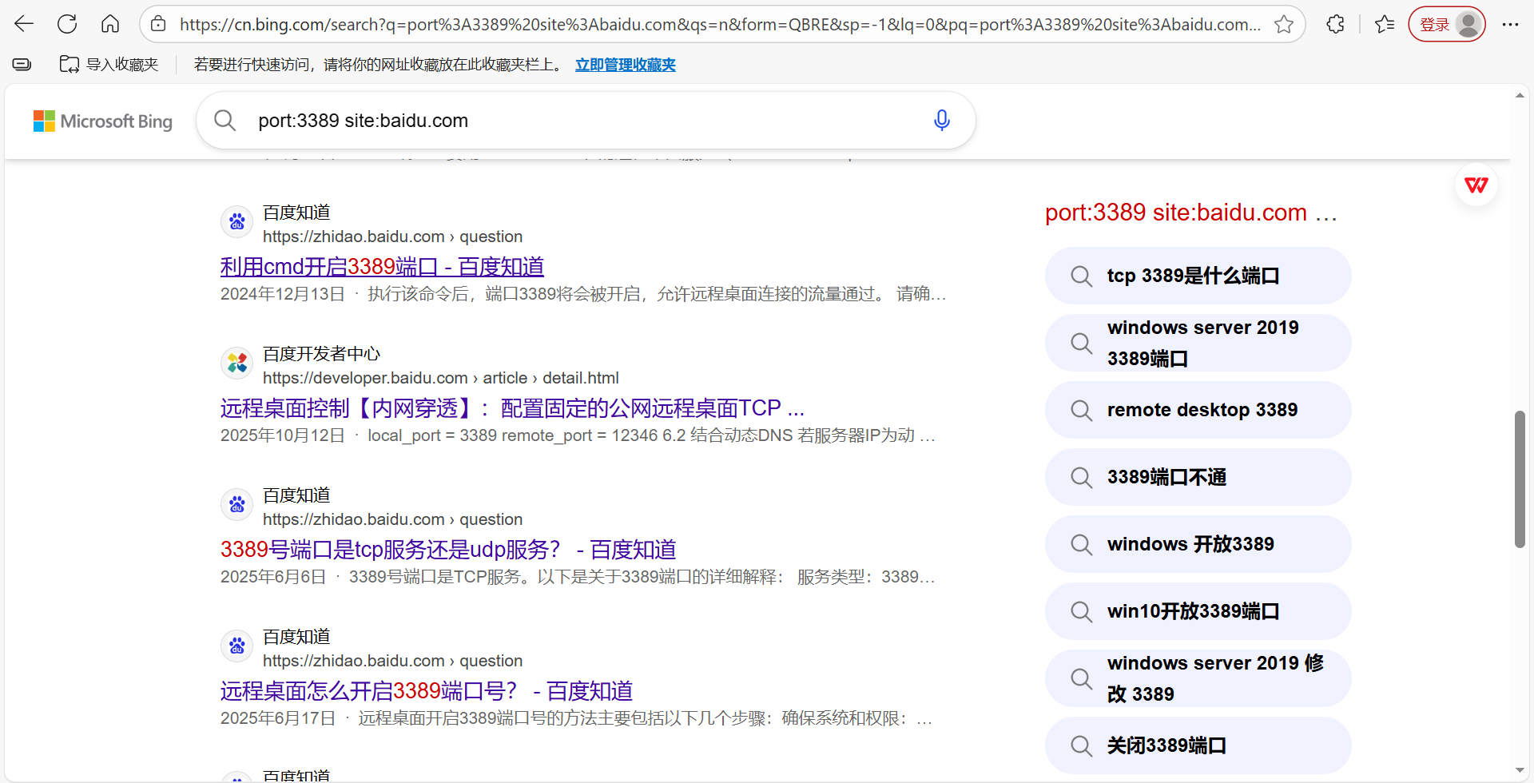Click the favorites bar toggle icon

pyautogui.click(x=22, y=65)
